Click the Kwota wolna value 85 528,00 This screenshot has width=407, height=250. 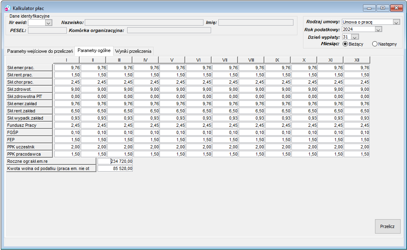pos(115,168)
